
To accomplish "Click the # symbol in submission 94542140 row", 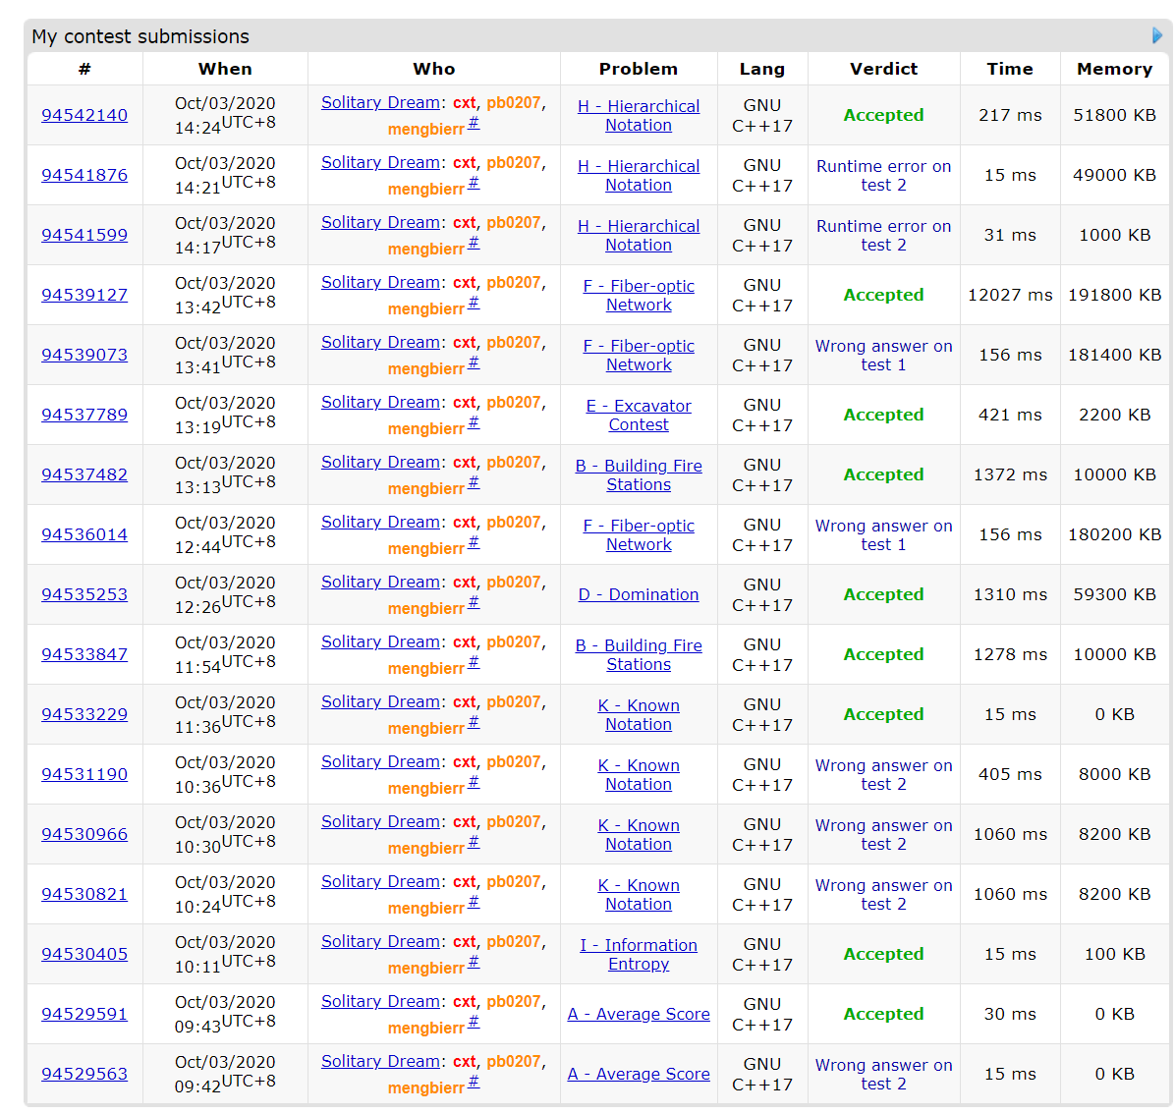I will [x=474, y=123].
